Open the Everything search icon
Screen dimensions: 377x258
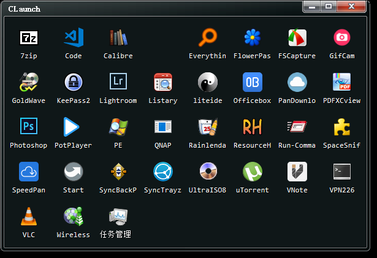click(x=208, y=37)
